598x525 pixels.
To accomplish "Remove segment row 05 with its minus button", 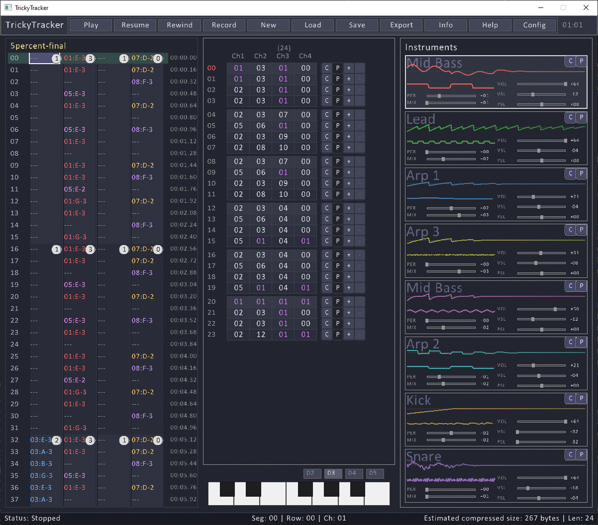I will [x=359, y=125].
